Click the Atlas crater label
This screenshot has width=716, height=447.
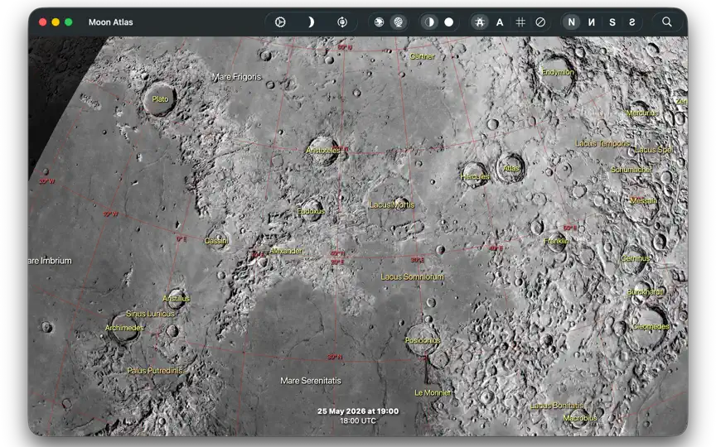click(x=511, y=168)
